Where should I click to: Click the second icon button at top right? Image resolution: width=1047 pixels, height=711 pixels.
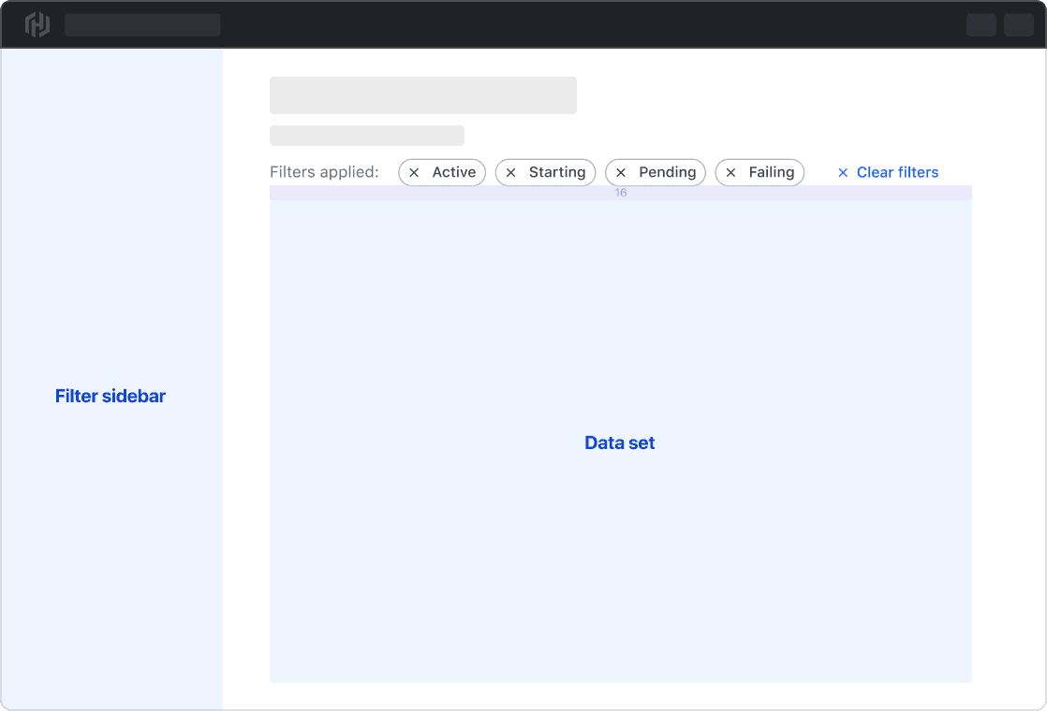pos(1019,24)
